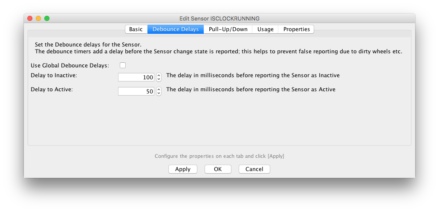Image resolution: width=439 pixels, height=212 pixels.
Task: Increase Delay to Inactive spinner value
Action: coord(159,75)
